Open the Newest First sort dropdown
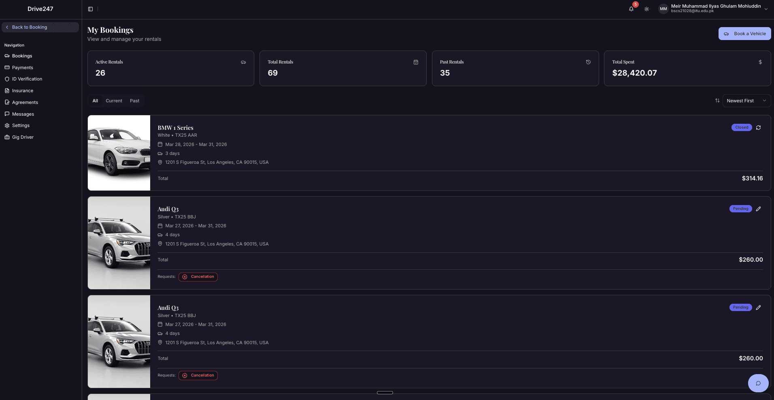The width and height of the screenshot is (774, 400). tap(746, 101)
